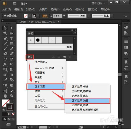Viewport: 131px width, 129px height.
Task: Expand the fill color dropdown arrow
Action: coord(29,16)
